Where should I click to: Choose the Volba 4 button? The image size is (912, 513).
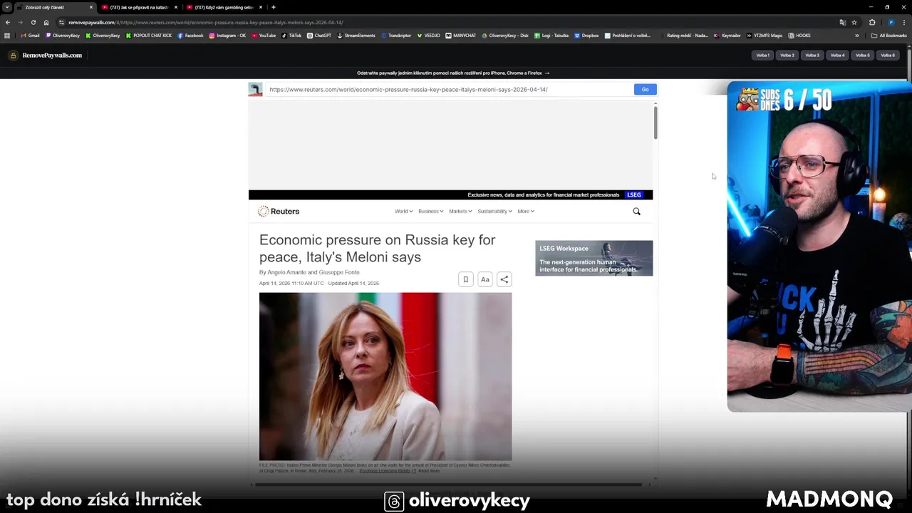click(837, 55)
